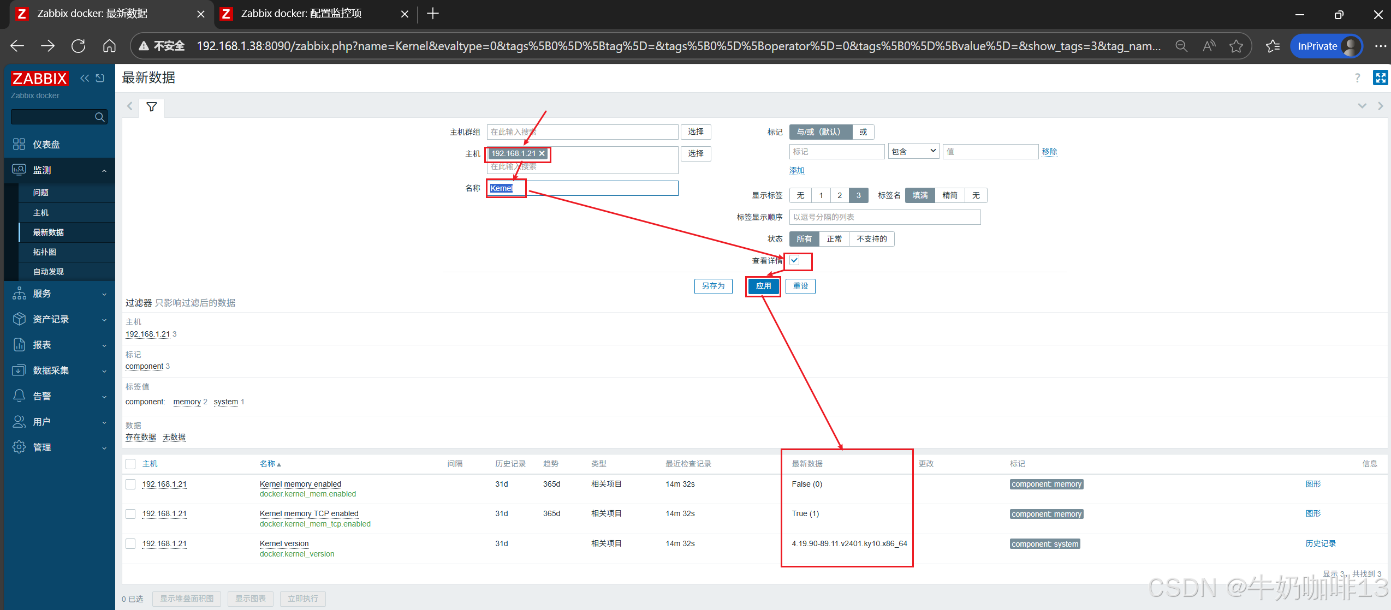Add page to favorites star icon
This screenshot has width=1391, height=610.
coord(1236,46)
